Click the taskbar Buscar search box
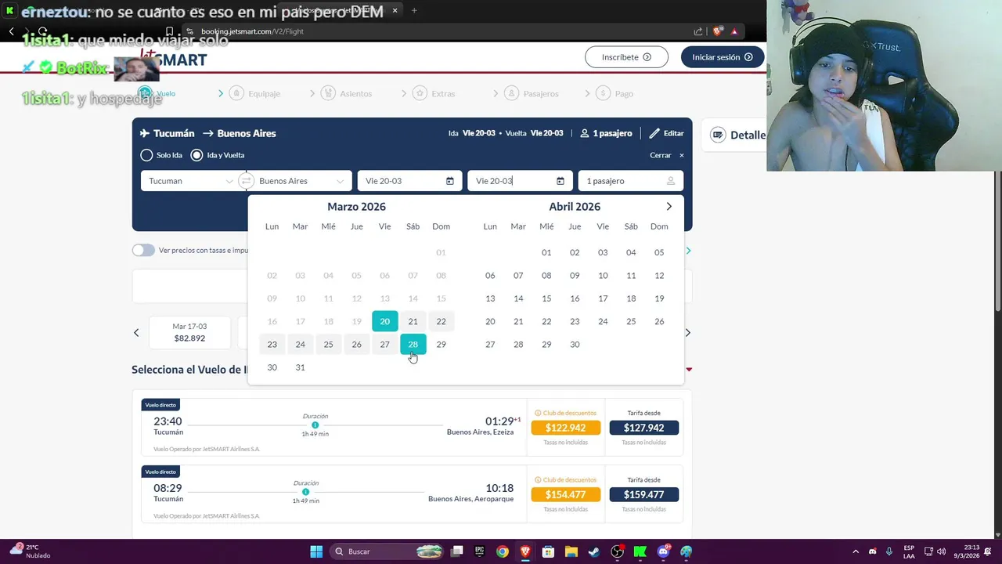This screenshot has width=1002, height=564. point(387,551)
